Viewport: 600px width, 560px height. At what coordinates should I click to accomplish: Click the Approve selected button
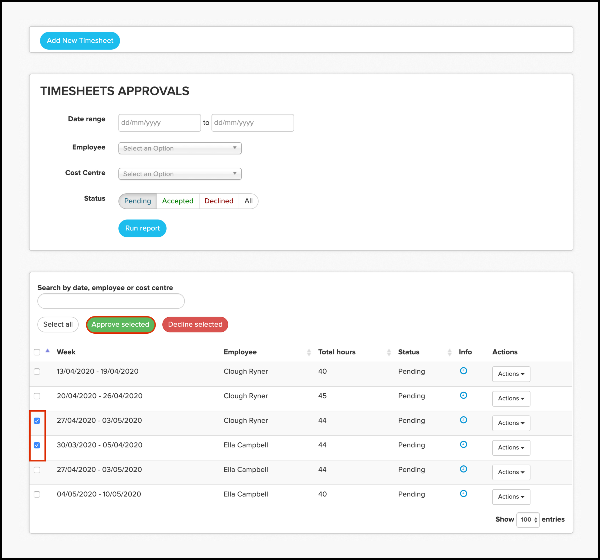pos(121,324)
